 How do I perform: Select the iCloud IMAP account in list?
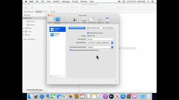pyautogui.click(x=58, y=29)
